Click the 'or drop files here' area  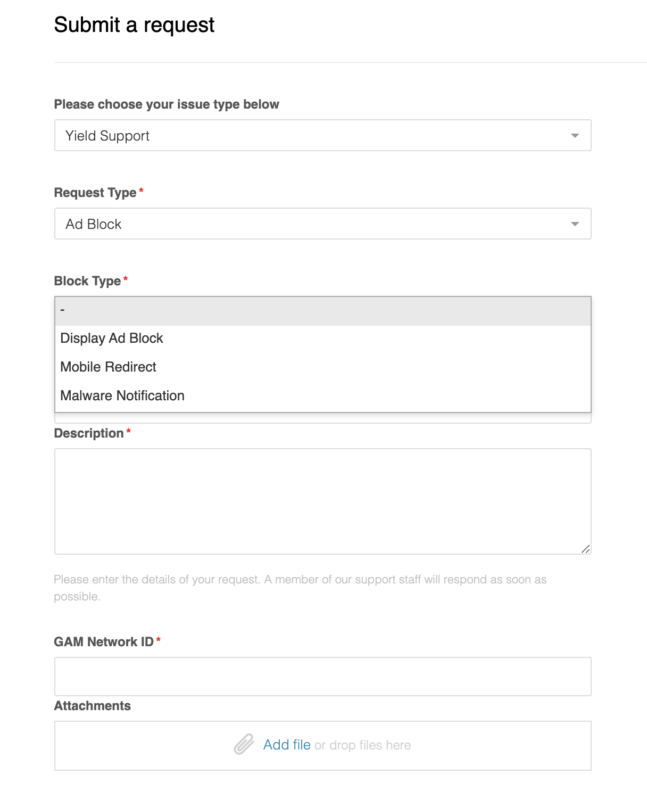click(x=363, y=745)
